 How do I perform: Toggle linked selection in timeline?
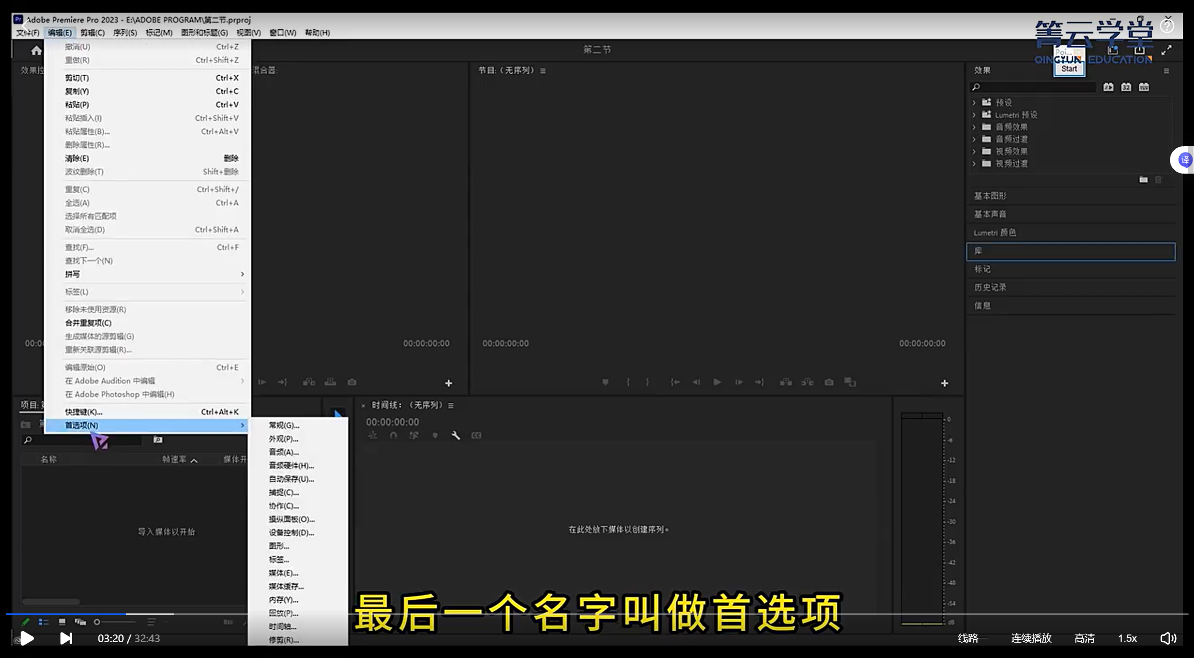point(414,435)
